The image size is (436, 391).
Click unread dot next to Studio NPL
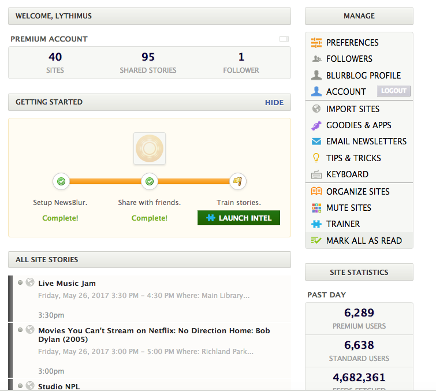pyautogui.click(x=20, y=386)
